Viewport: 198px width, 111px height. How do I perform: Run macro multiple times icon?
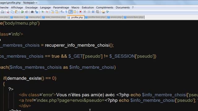pos(93,12)
